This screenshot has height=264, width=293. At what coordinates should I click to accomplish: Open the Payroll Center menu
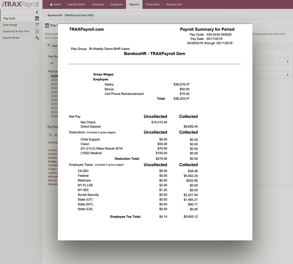76,4
